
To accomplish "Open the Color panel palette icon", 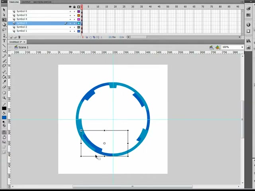I will (248, 9).
